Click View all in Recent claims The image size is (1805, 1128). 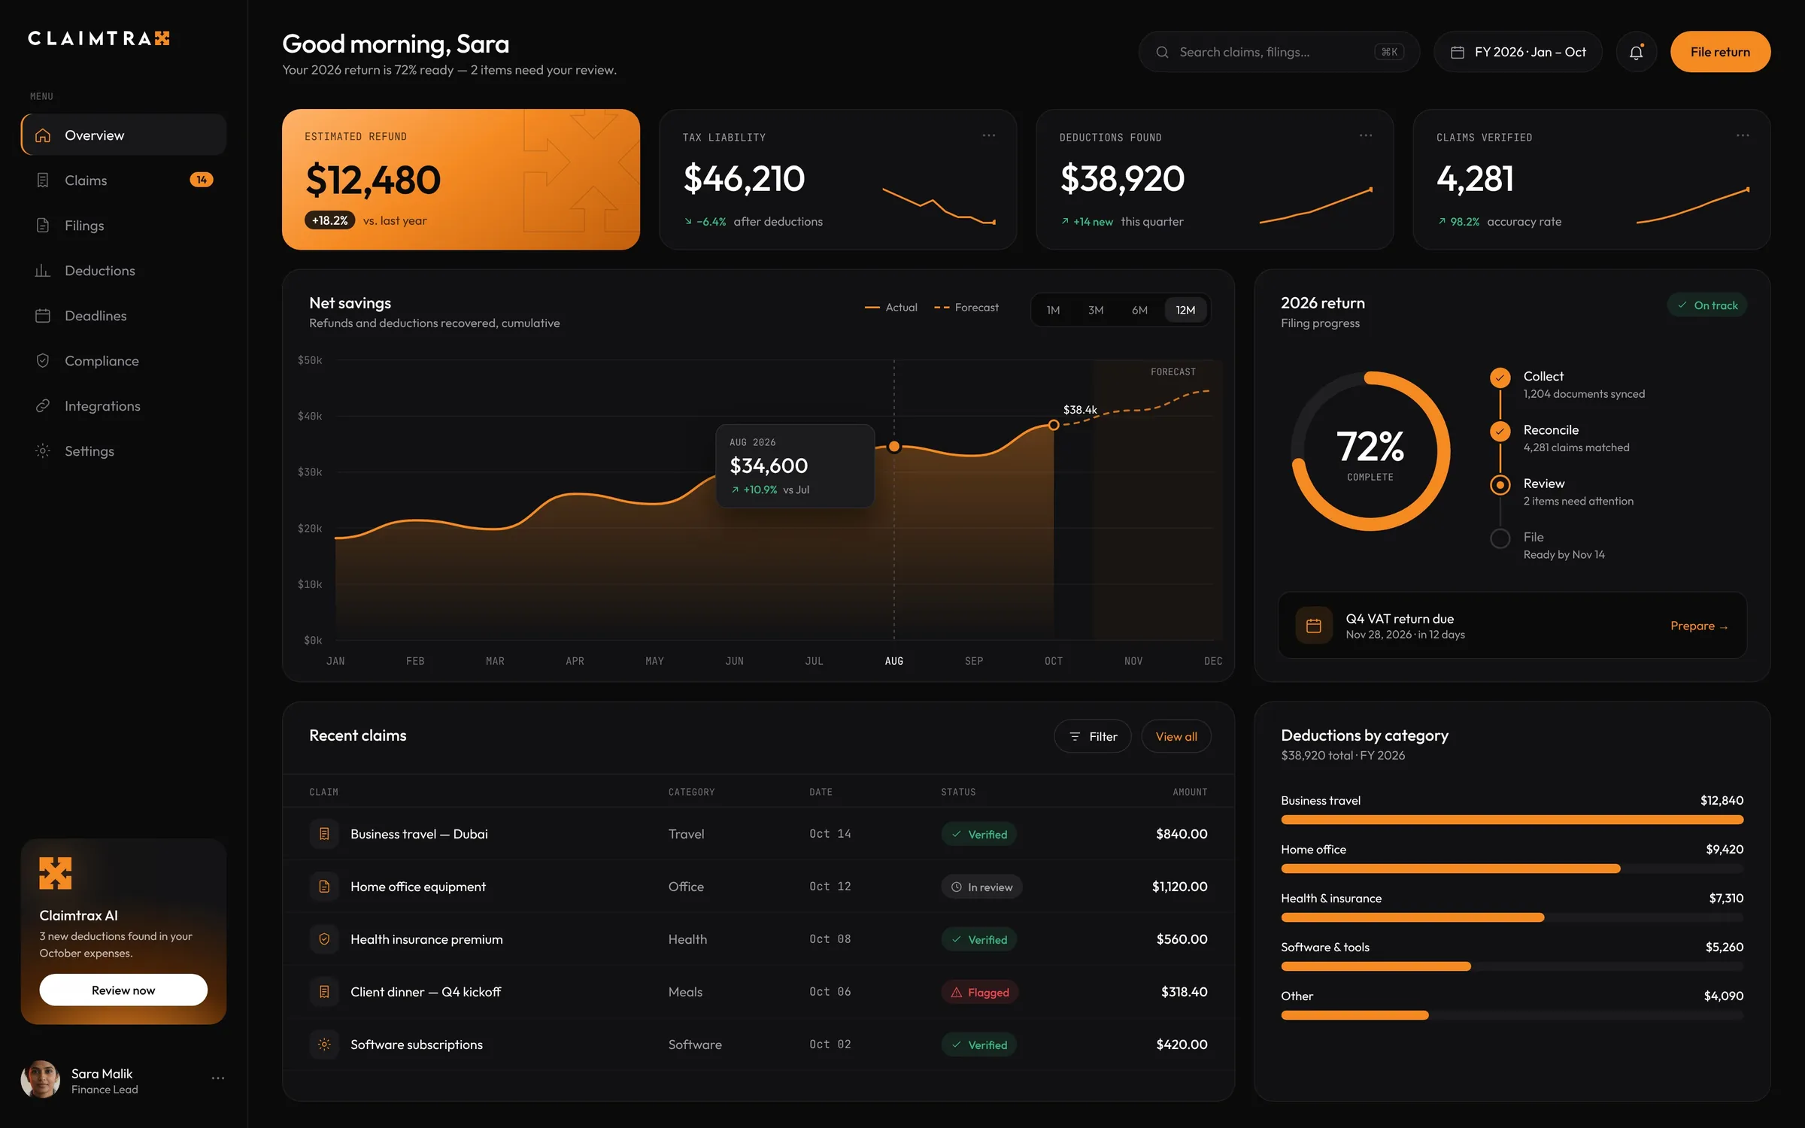1176,736
